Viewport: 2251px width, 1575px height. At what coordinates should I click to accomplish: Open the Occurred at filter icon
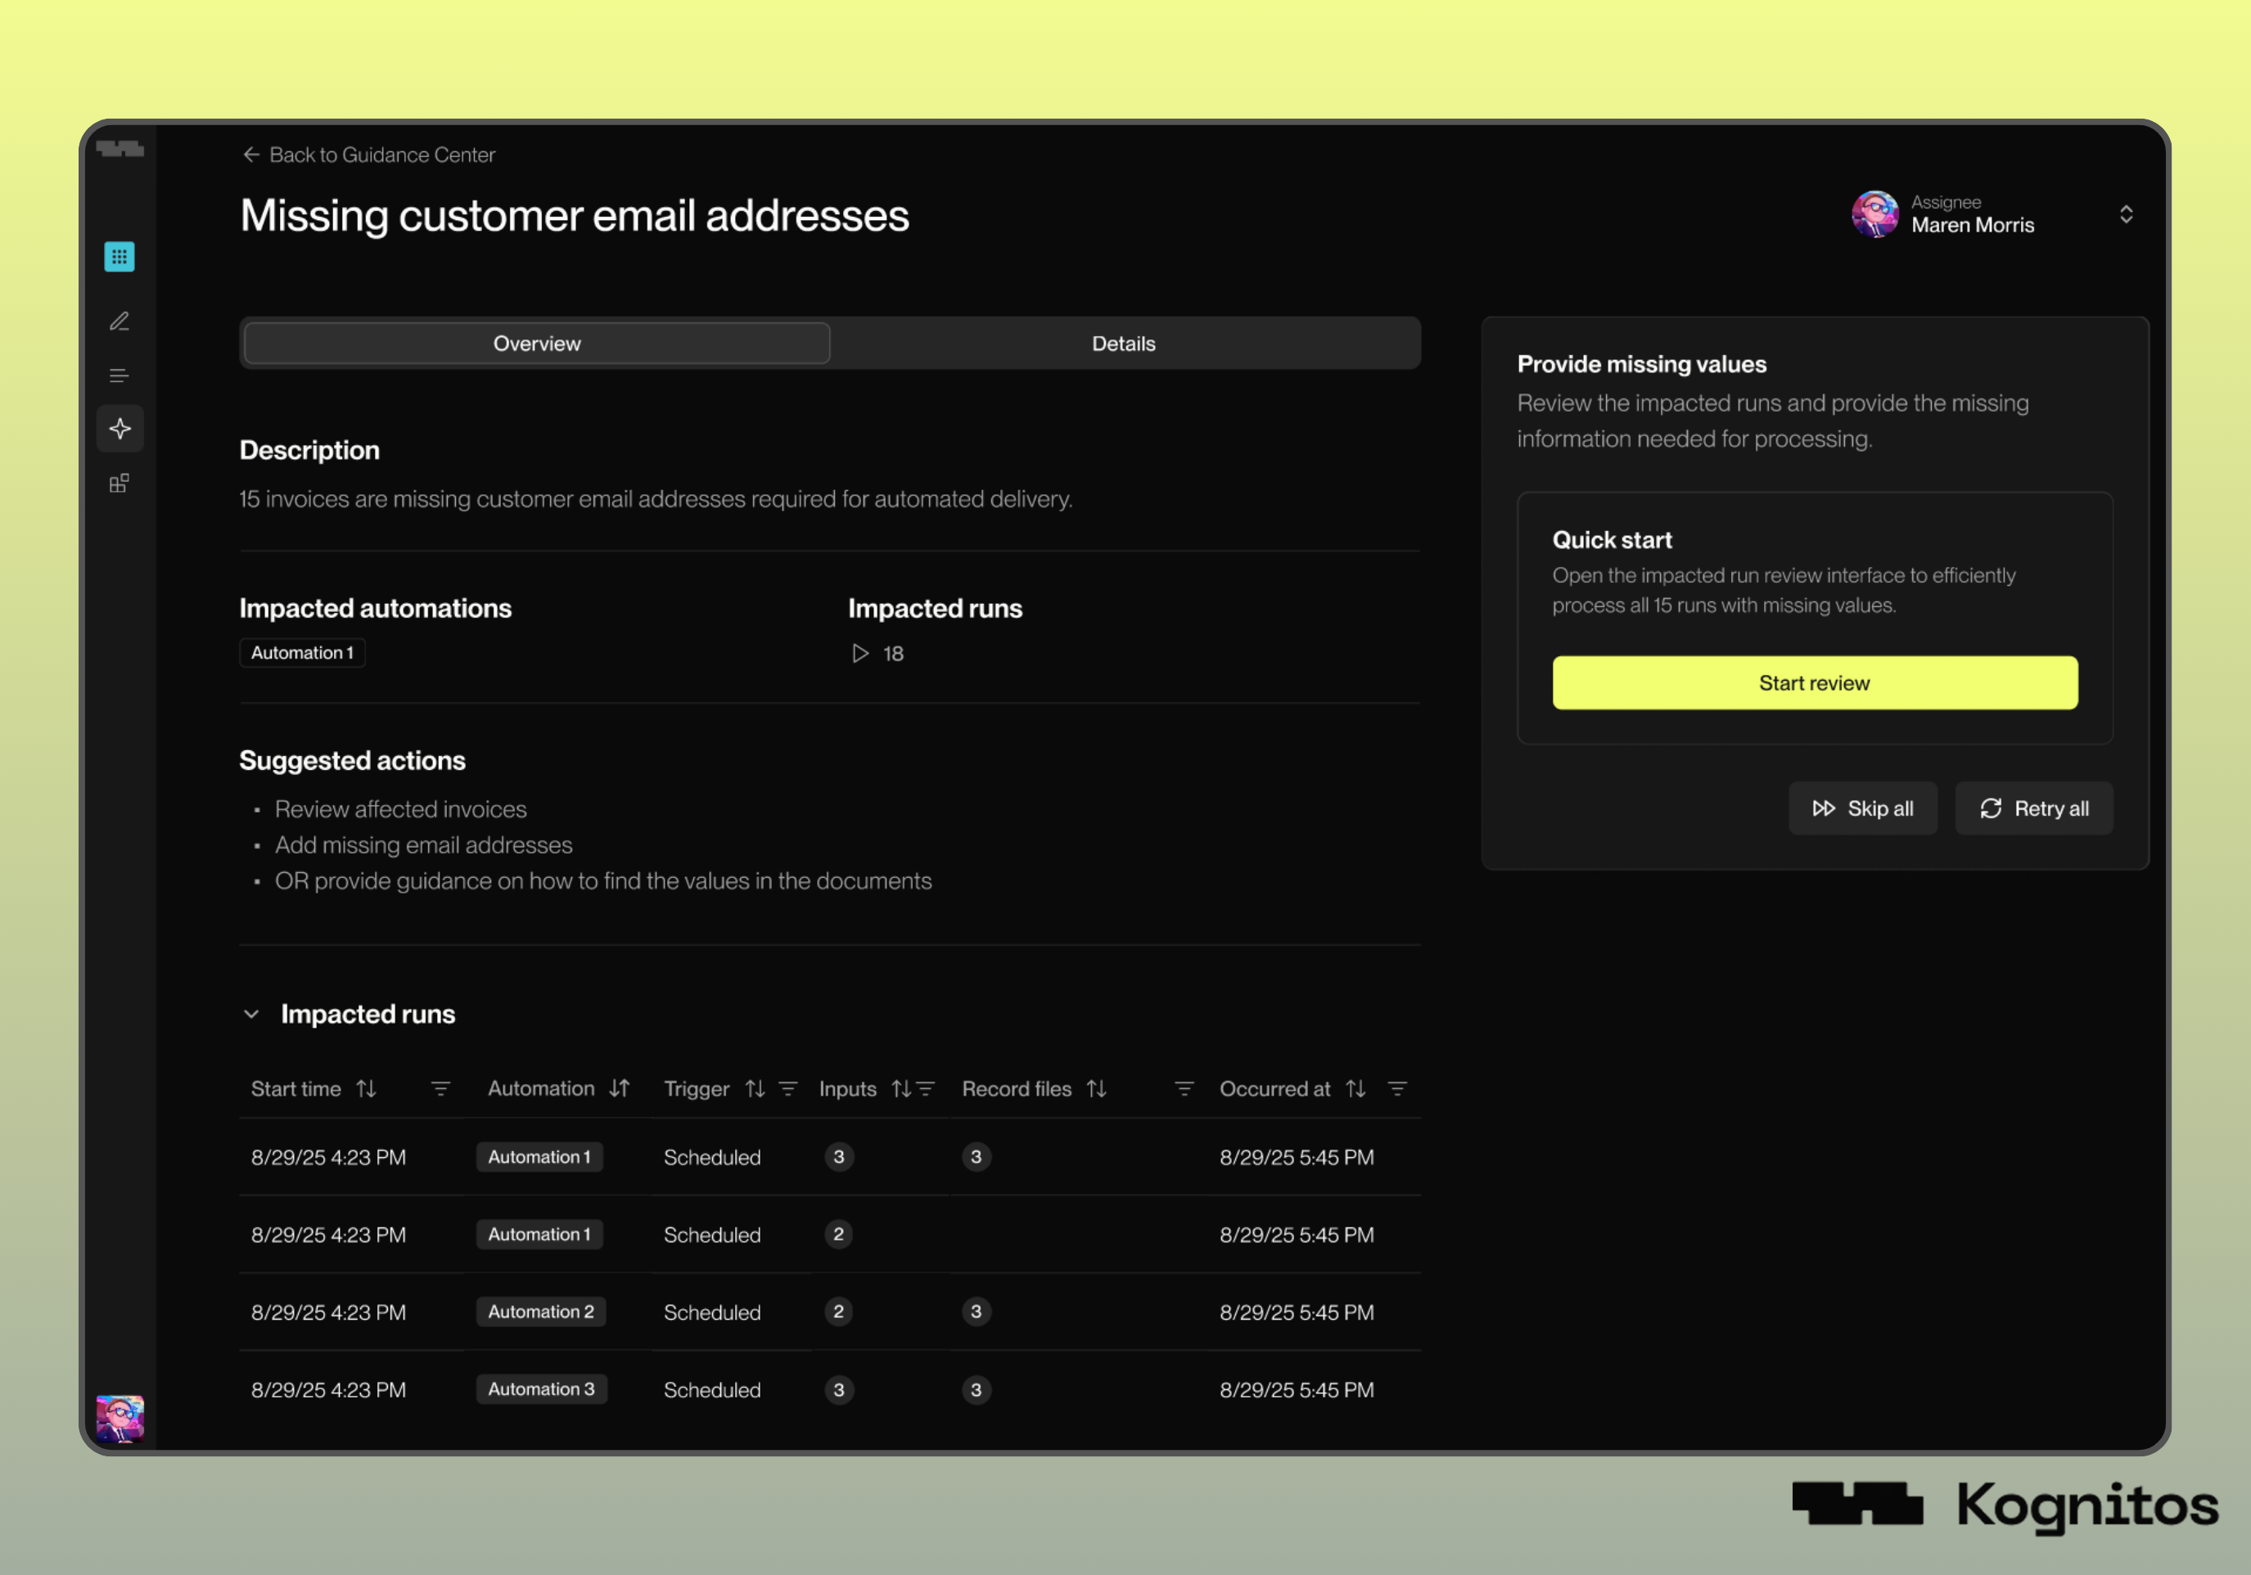(x=1397, y=1089)
